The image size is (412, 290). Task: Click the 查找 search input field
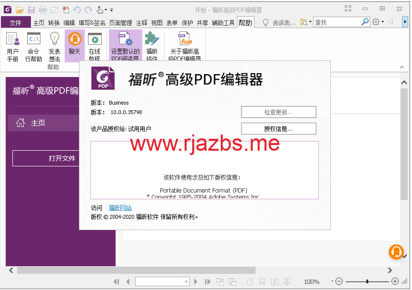coord(337,22)
